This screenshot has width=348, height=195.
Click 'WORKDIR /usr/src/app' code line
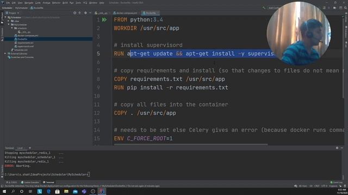(x=146, y=28)
